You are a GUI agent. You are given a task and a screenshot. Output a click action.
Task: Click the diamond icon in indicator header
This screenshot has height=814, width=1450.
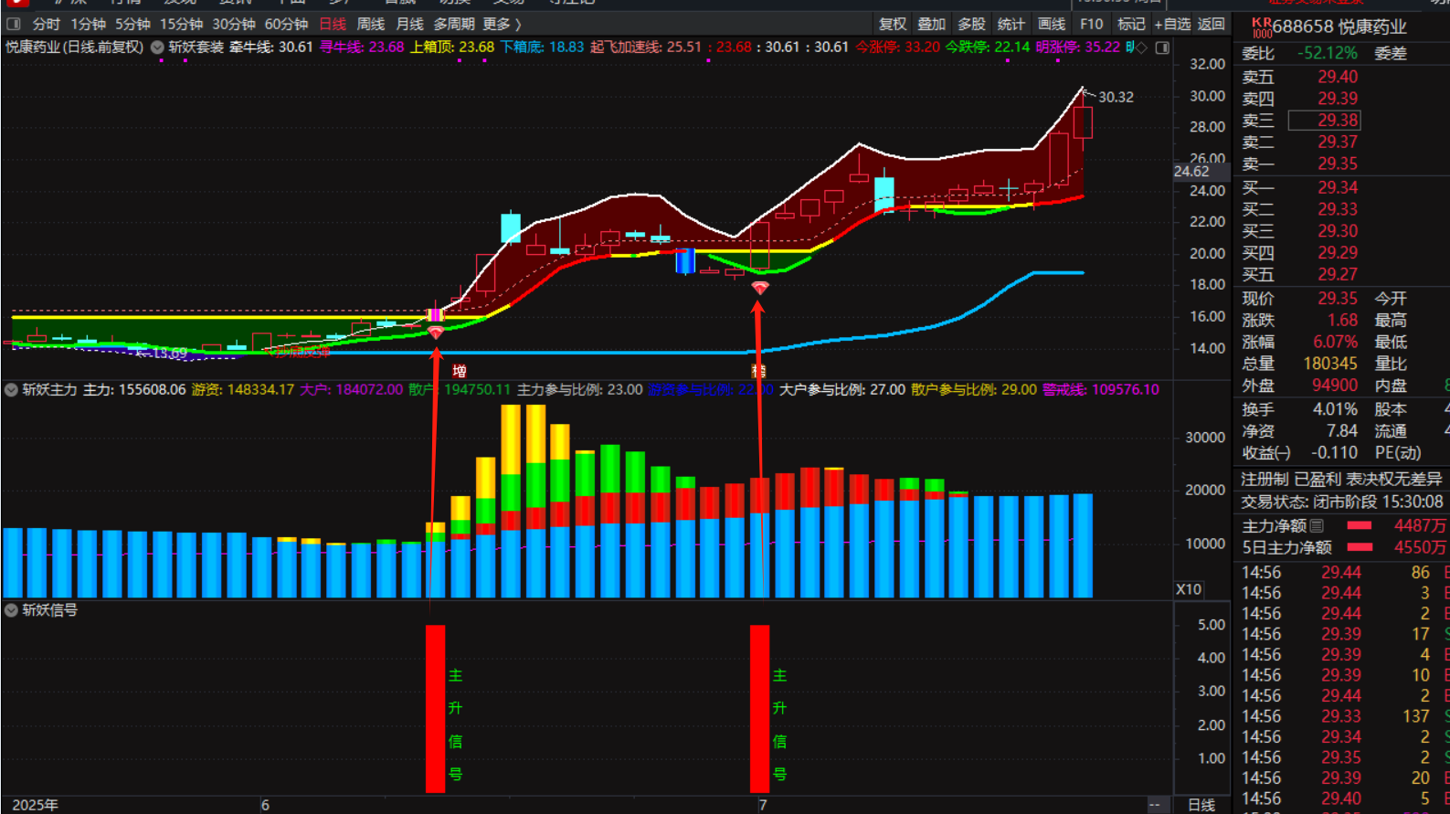pos(1141,48)
